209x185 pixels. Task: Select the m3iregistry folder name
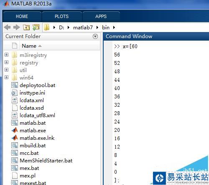pyautogui.click(x=33, y=55)
